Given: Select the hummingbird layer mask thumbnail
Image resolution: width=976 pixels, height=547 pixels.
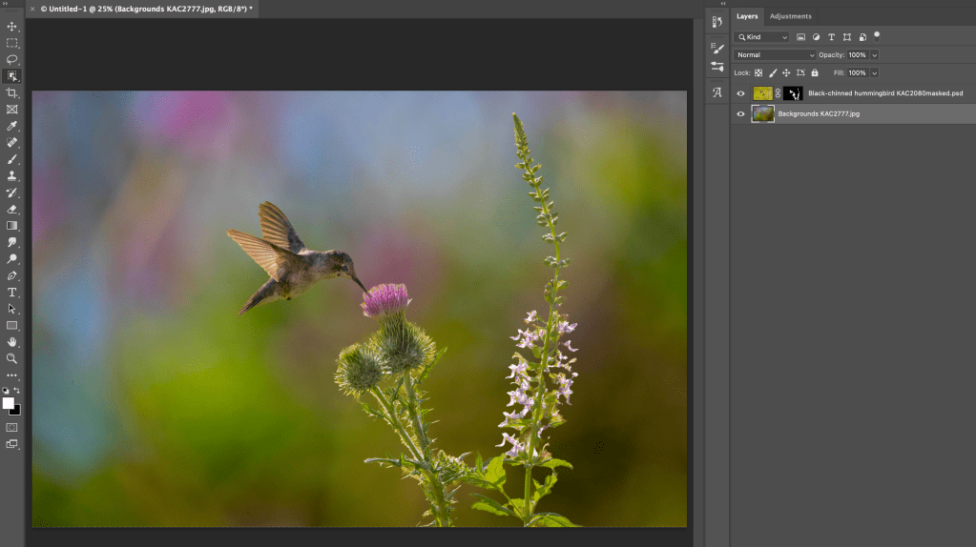Looking at the screenshot, I should coord(792,93).
